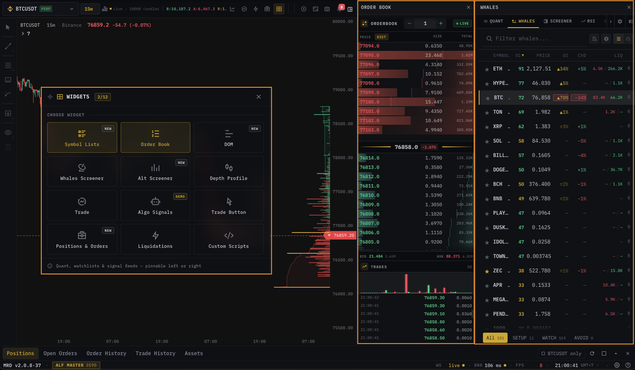635x370 pixels.
Task: Sort whales by SC column
Action: [x=519, y=56]
